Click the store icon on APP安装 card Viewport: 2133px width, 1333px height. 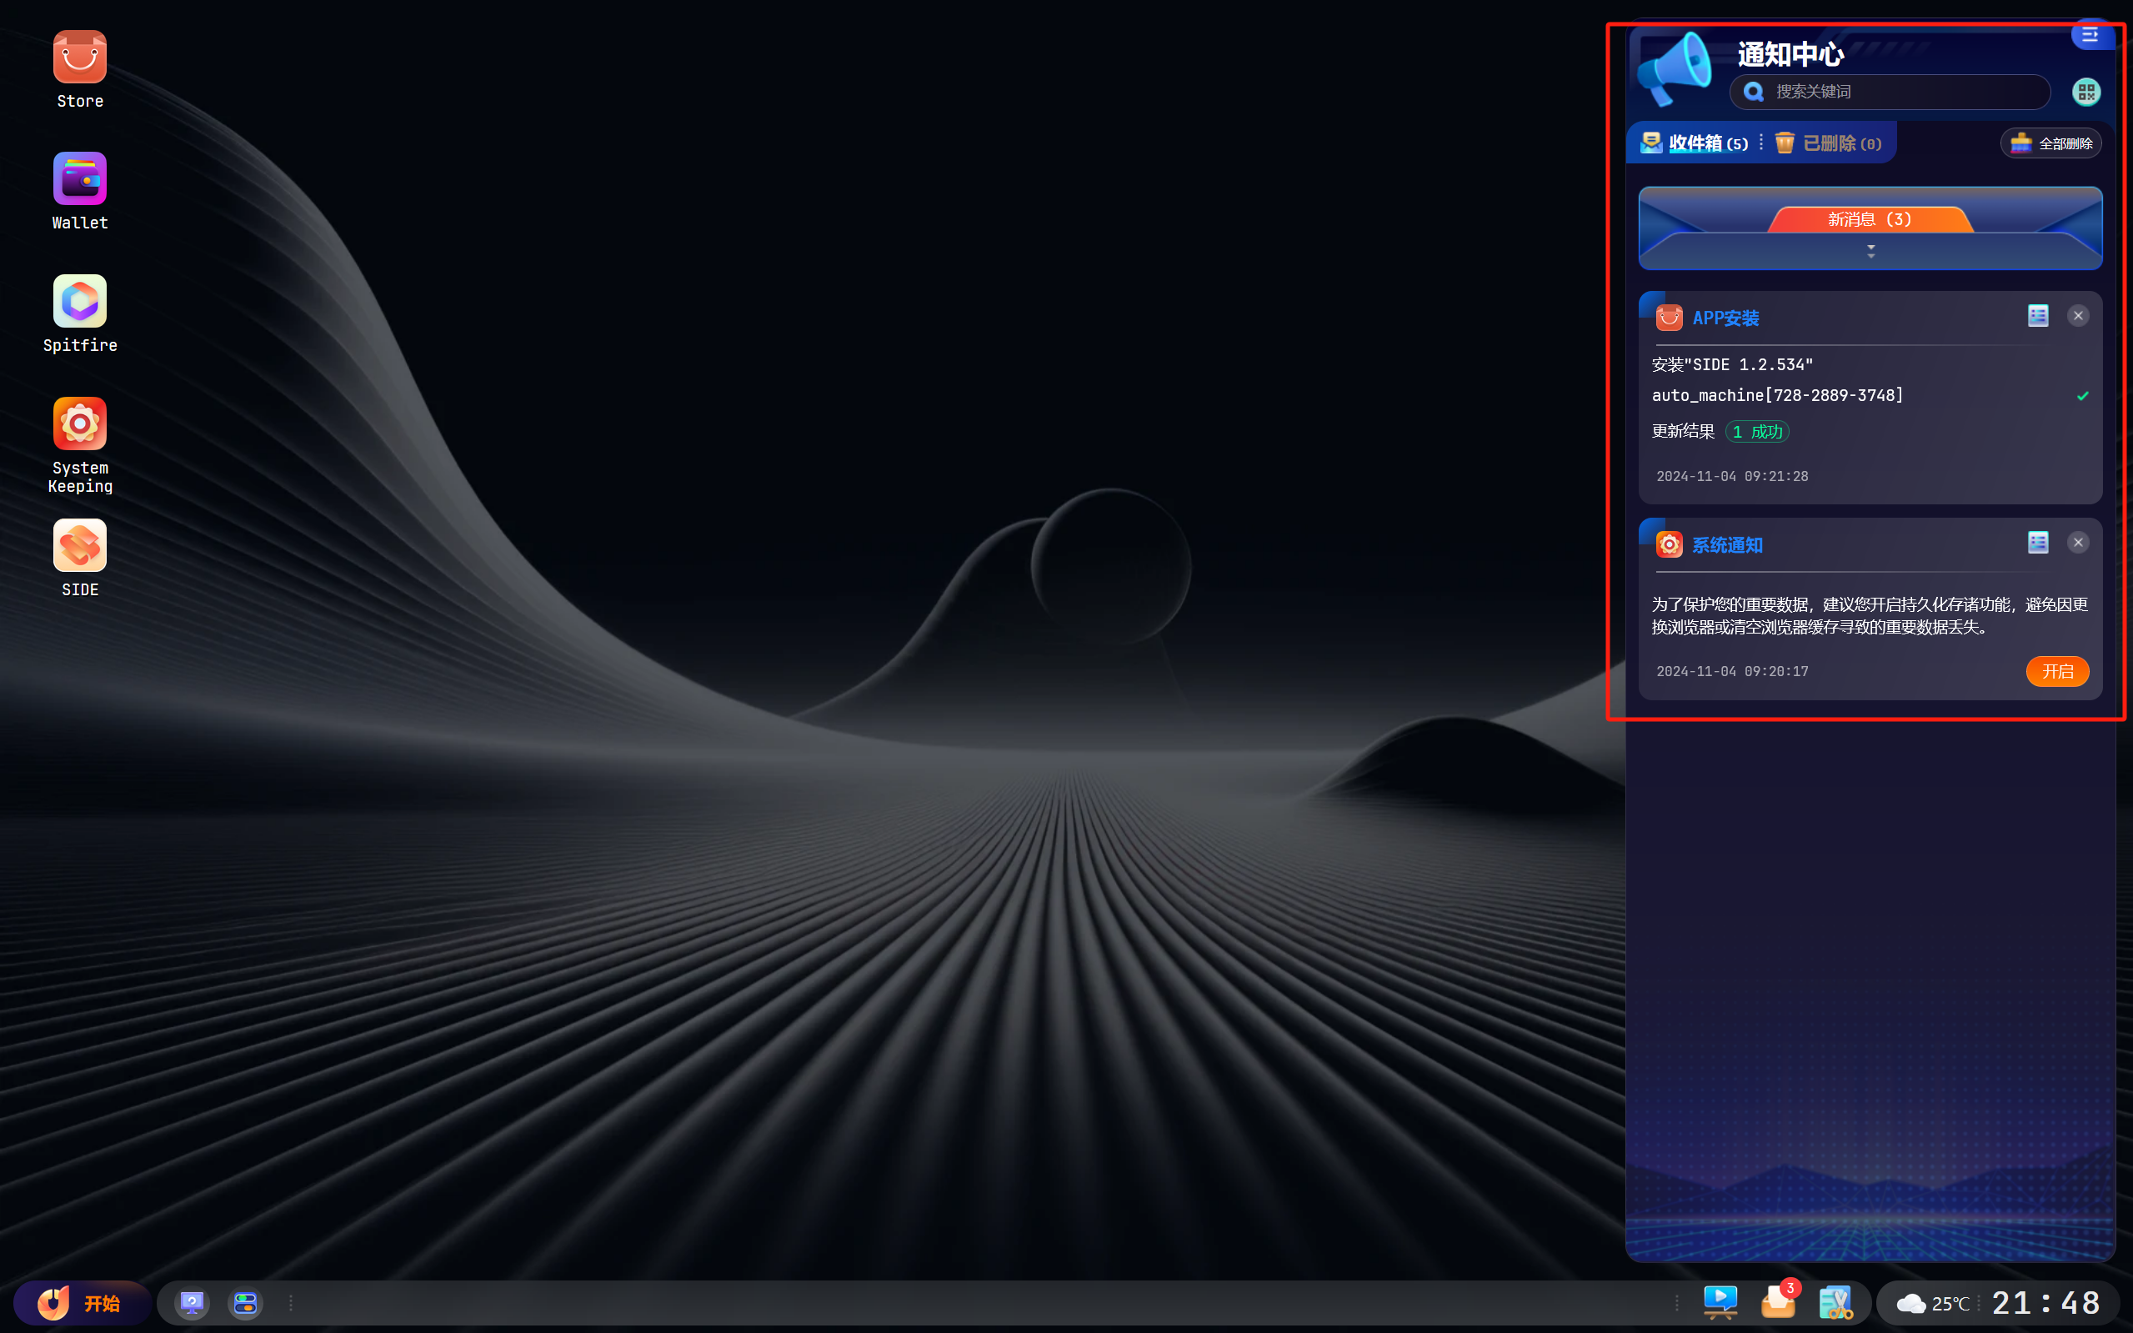pos(1669,318)
